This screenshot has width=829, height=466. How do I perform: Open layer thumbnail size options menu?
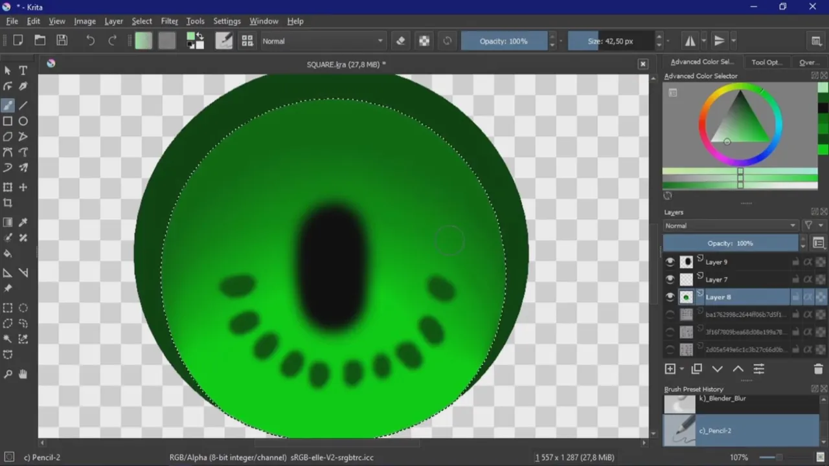coord(819,243)
